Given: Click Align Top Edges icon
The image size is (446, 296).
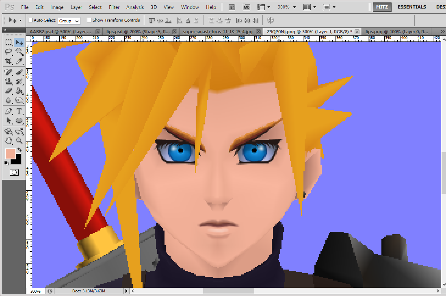Looking at the screenshot, I should (x=152, y=20).
